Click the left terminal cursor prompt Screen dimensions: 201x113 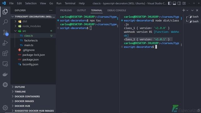click(91, 28)
